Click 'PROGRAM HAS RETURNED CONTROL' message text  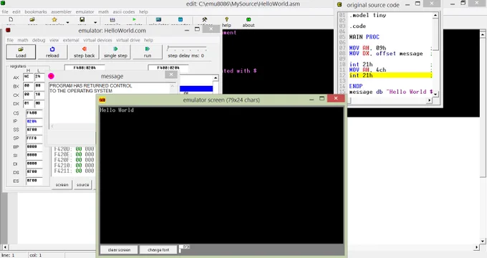(91, 85)
